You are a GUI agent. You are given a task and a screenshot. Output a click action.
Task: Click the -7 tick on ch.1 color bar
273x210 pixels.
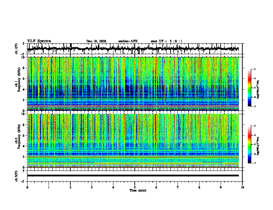pyautogui.click(x=254, y=106)
